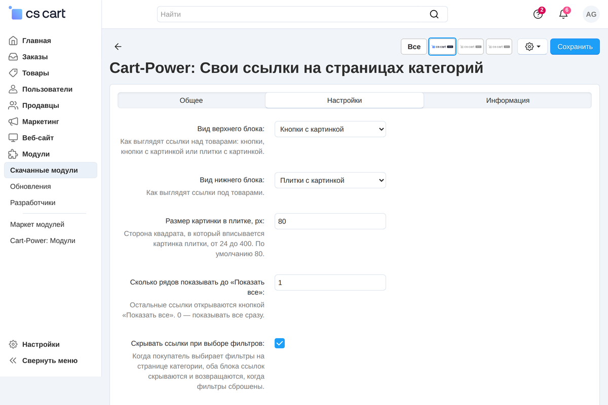Click the Пользователи person icon
608x405 pixels.
tap(13, 89)
